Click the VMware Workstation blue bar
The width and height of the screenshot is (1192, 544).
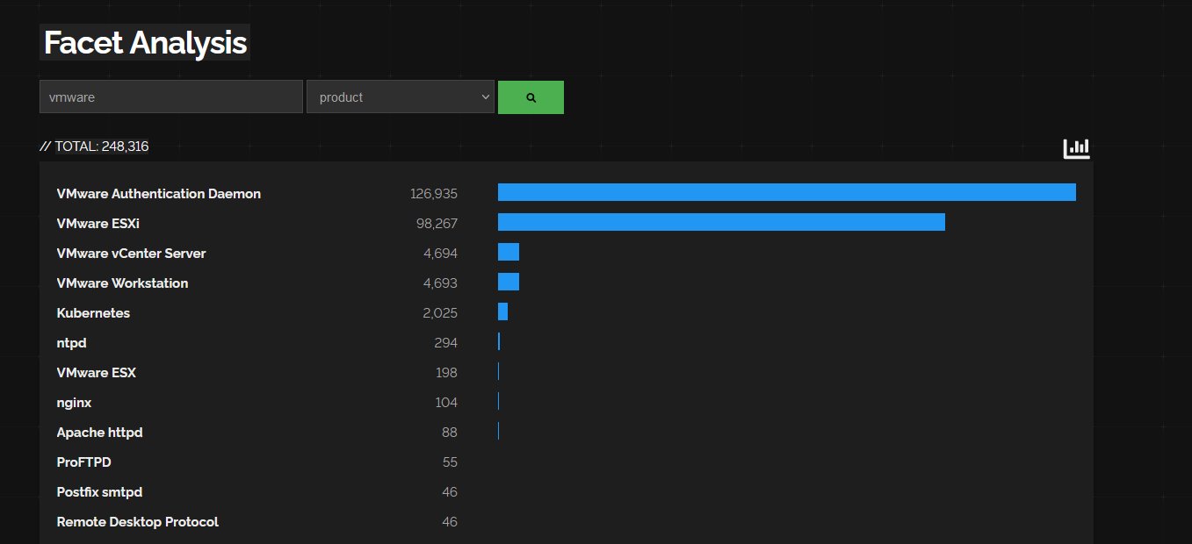509,282
